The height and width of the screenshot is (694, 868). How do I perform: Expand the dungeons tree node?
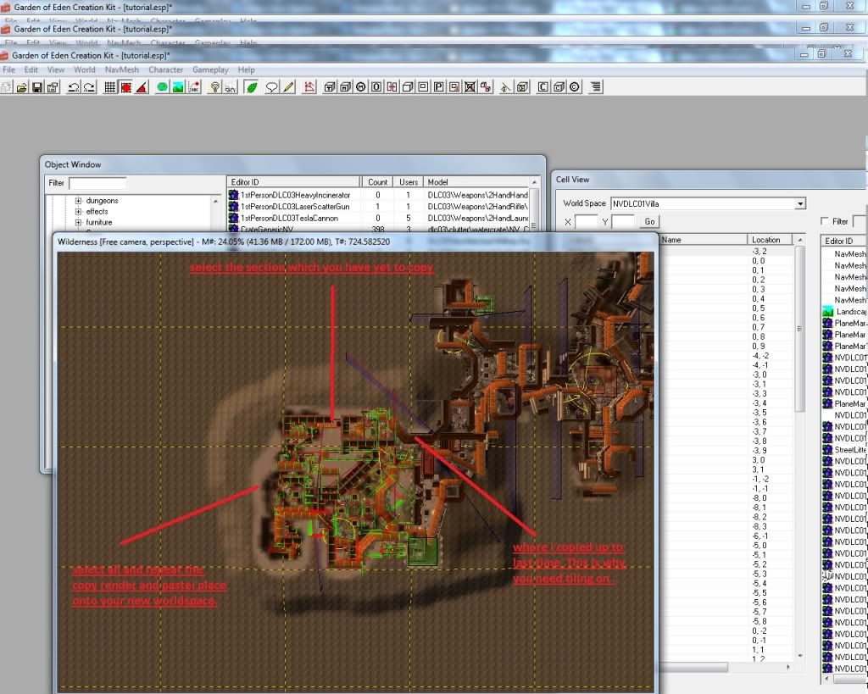78,201
